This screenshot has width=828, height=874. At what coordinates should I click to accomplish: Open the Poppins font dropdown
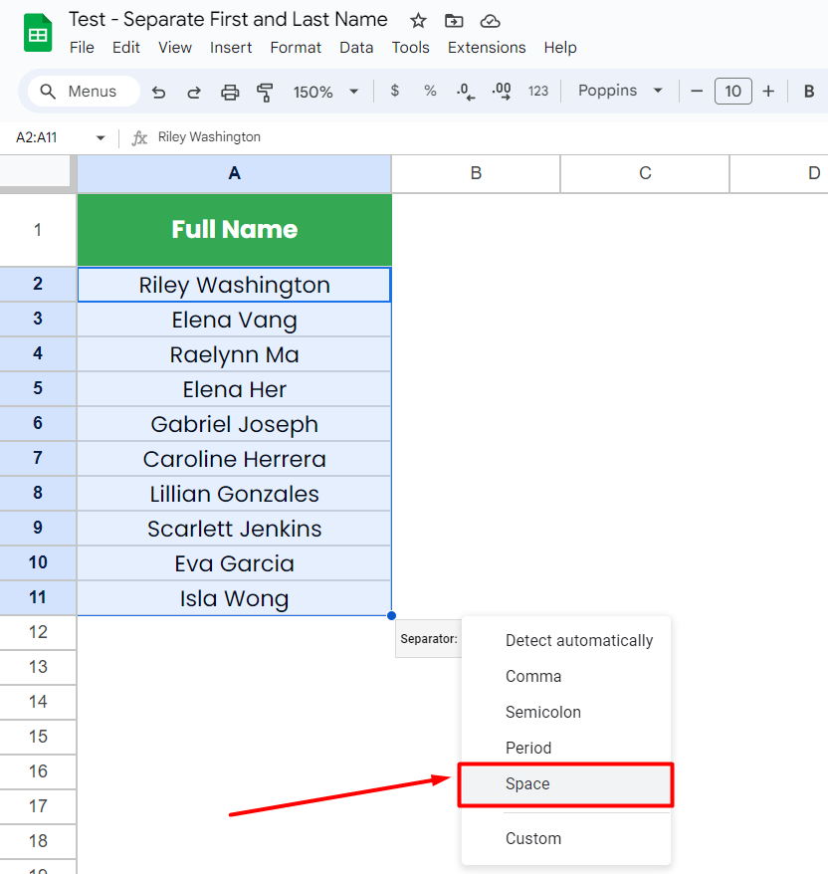pos(620,91)
